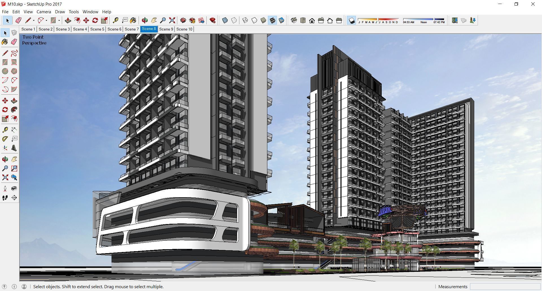The width and height of the screenshot is (542, 291).
Task: Switch to Scene 10 tab
Action: tap(184, 29)
